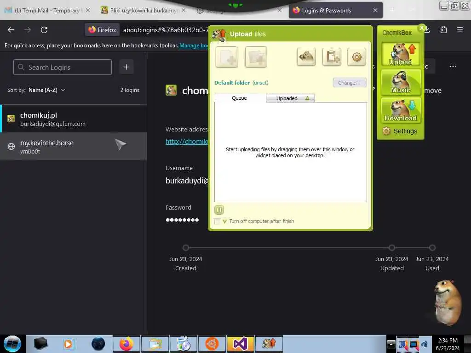Click the Default folder (unset) label
This screenshot has height=353, width=471.
click(x=241, y=83)
